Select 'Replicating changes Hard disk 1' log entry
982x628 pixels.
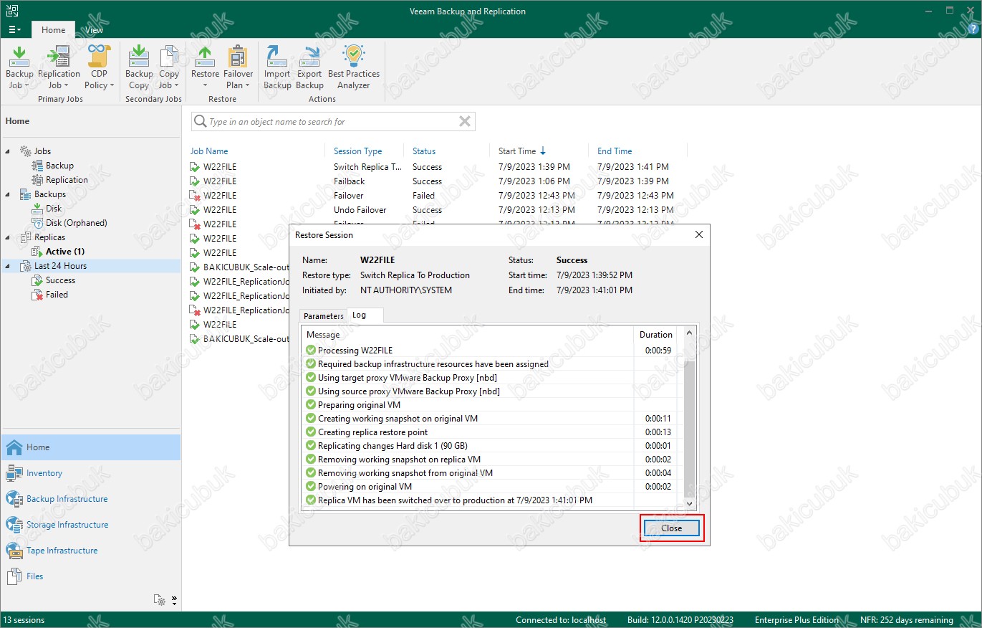tap(490, 446)
